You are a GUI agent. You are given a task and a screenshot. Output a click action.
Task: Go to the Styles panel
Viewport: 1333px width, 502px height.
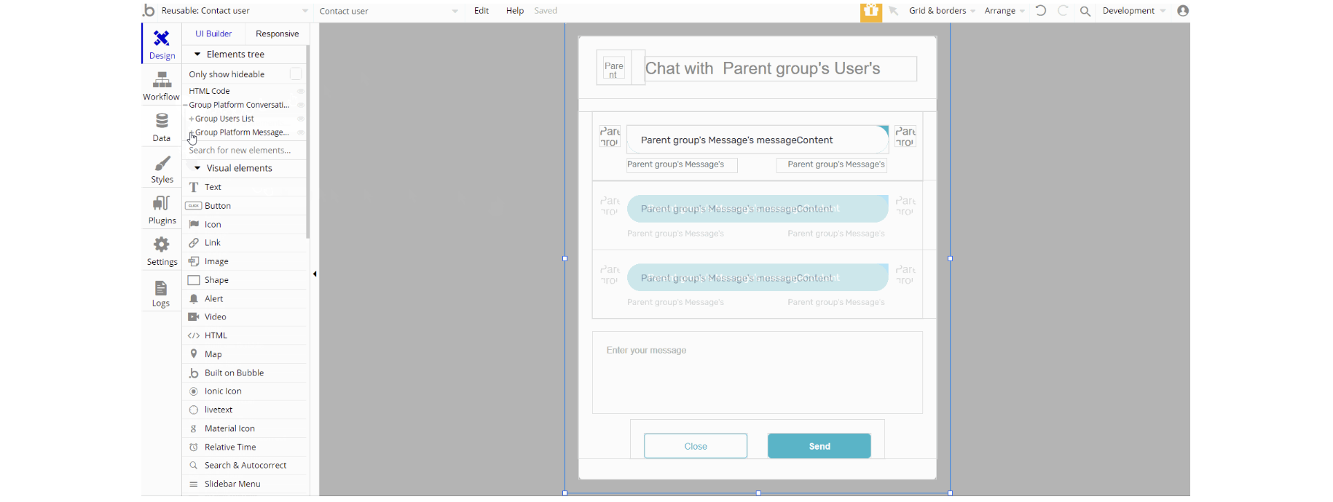click(x=162, y=168)
